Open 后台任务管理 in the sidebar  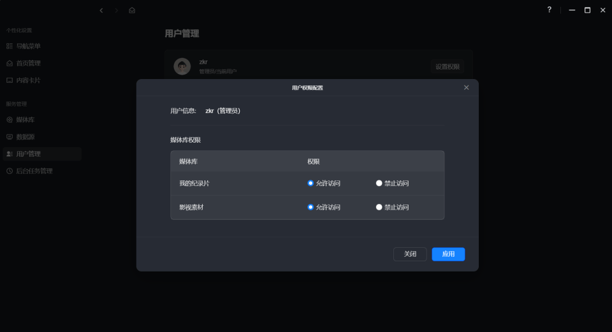[42, 171]
